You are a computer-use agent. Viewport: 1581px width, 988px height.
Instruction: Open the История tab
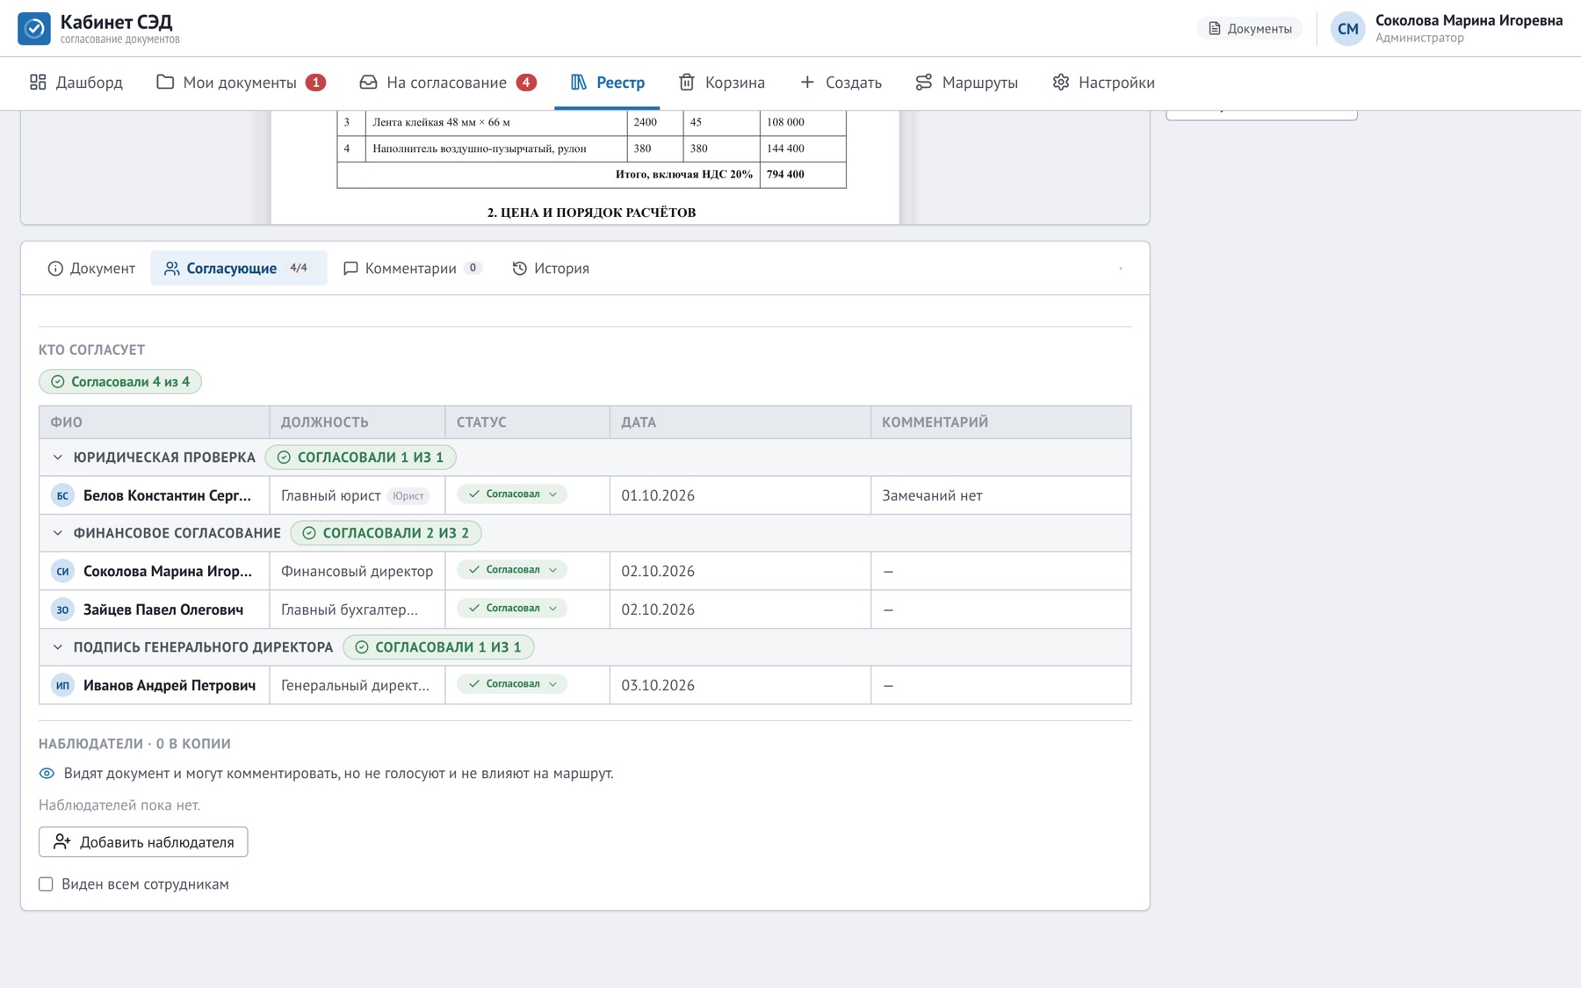coord(551,268)
